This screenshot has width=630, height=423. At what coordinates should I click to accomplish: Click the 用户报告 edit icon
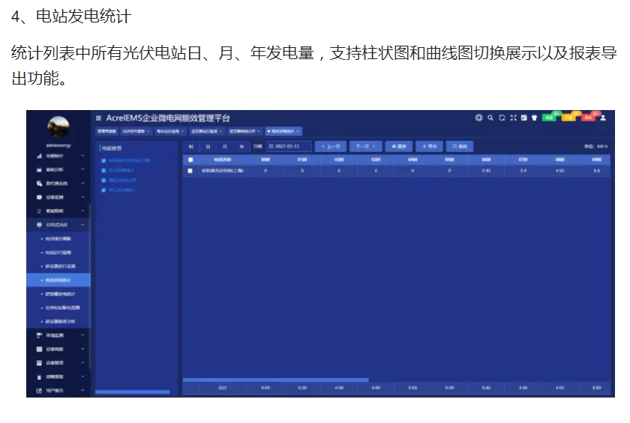[39, 391]
